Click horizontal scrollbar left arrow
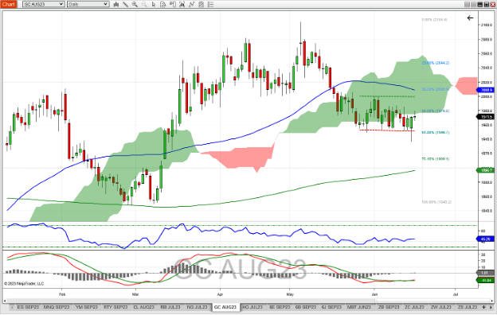The height and width of the screenshot is (315, 497). 5,301
